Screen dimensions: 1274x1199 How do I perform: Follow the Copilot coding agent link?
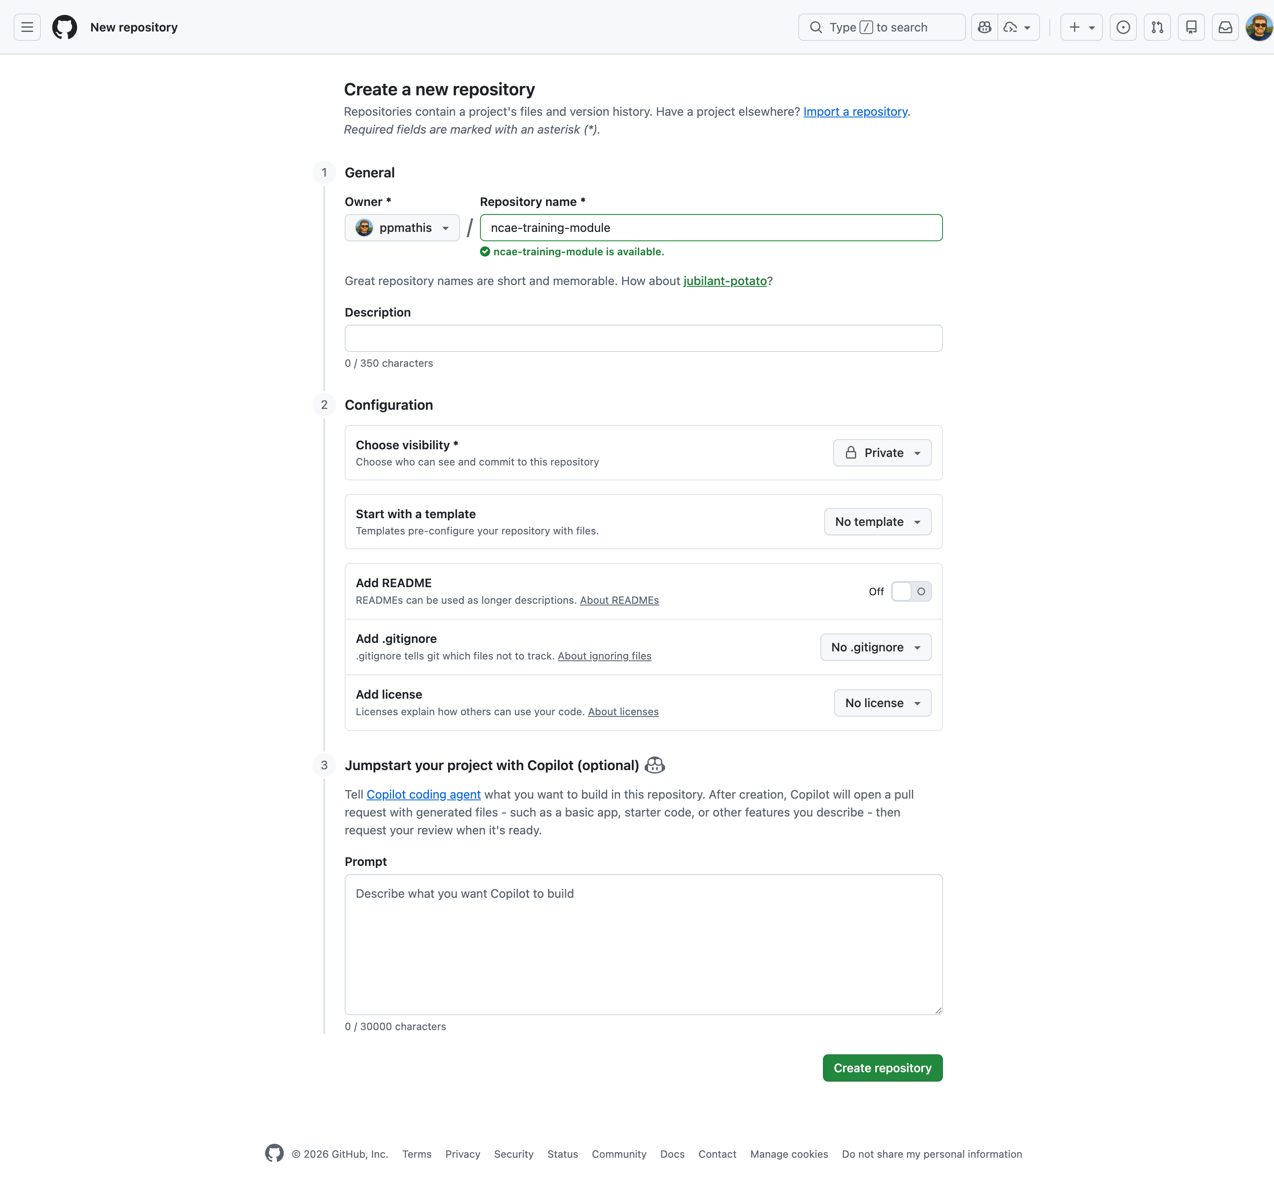coord(423,795)
